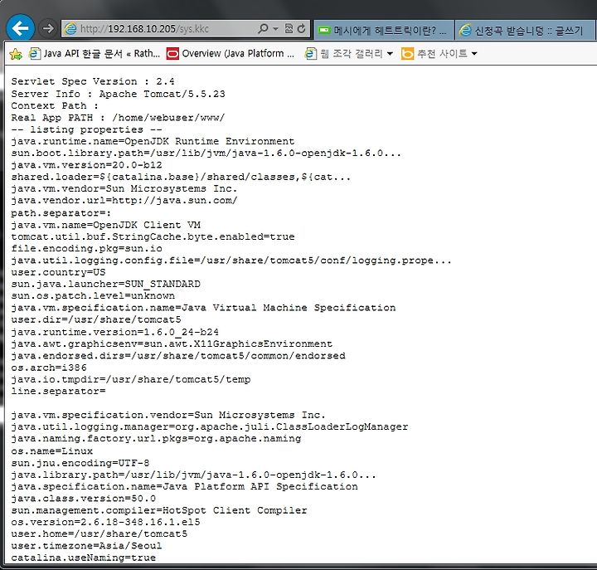597x570 pixels.
Task: Open the 웹 조각 갤러리 favorites item
Action: pyautogui.click(x=351, y=53)
